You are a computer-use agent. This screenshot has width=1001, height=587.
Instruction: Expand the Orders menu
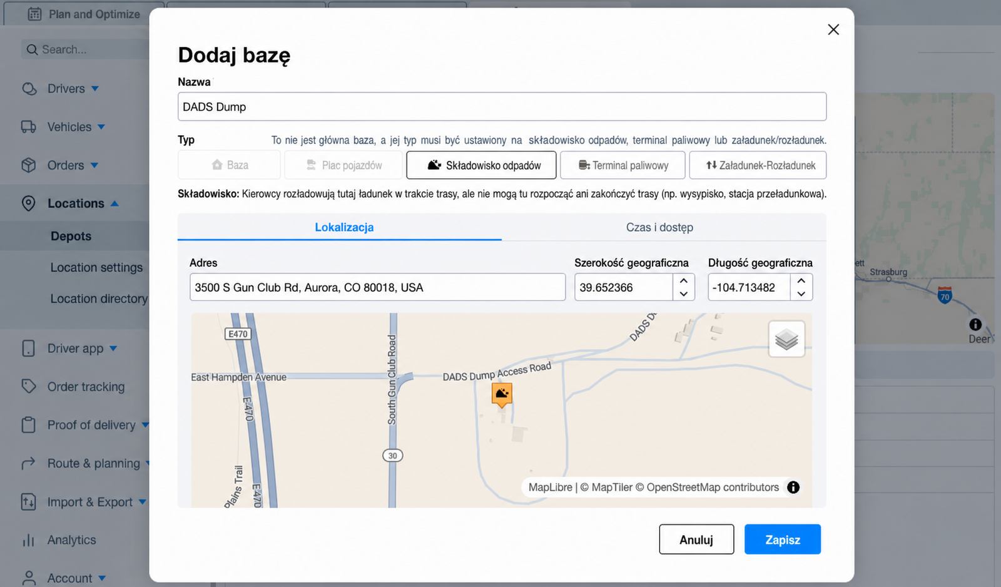point(94,165)
